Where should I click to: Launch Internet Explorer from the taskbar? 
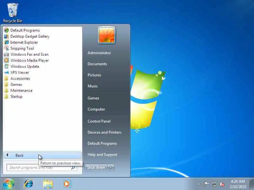[x=28, y=184]
